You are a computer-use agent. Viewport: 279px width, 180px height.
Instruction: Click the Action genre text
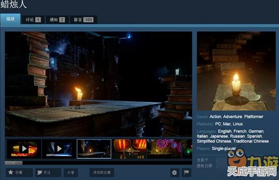click(215, 117)
